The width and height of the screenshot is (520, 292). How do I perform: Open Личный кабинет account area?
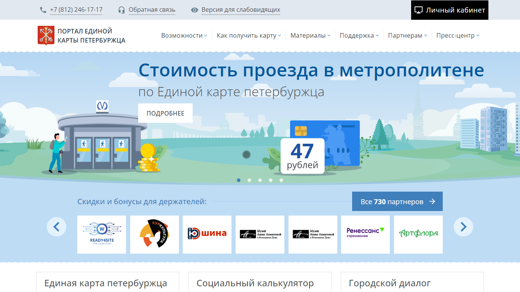pyautogui.click(x=450, y=10)
